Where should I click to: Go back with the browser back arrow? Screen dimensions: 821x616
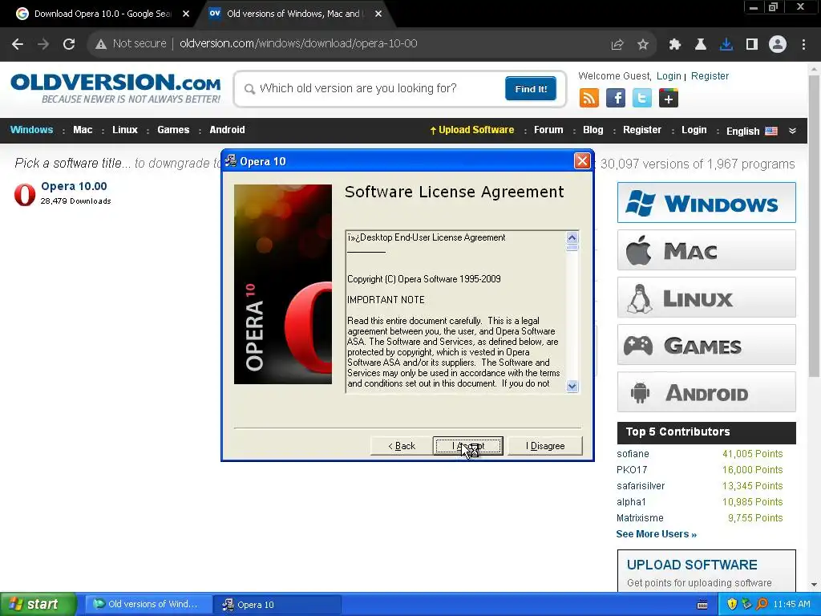(x=18, y=44)
